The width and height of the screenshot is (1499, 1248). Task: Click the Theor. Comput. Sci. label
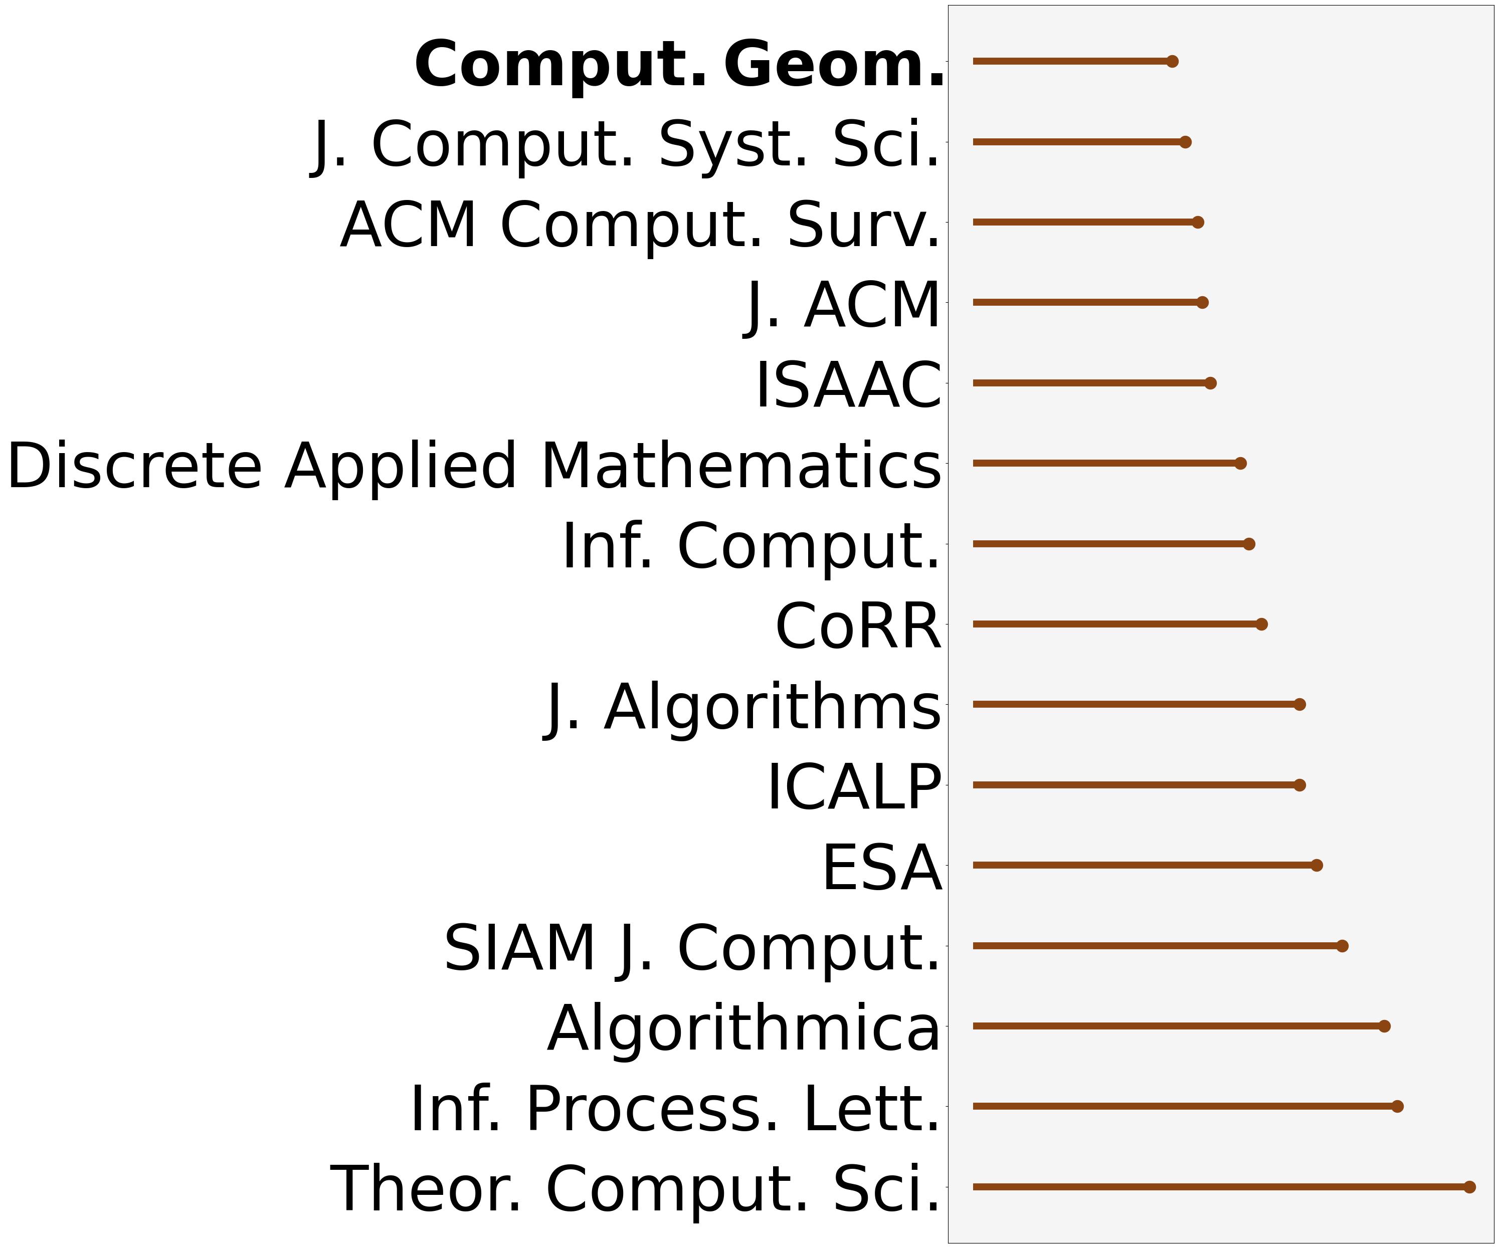pyautogui.click(x=635, y=1189)
